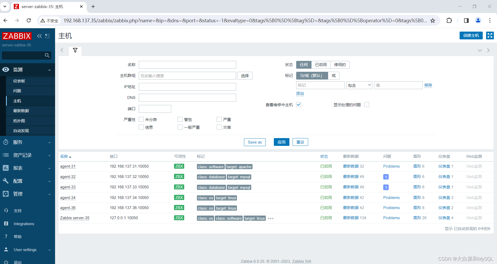
Task: Click ZBX availability icon for agent-31
Action: pos(179,166)
